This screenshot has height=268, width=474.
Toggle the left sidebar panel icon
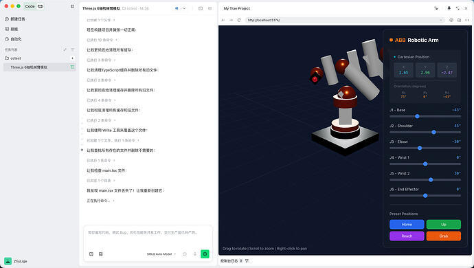pos(72,6)
